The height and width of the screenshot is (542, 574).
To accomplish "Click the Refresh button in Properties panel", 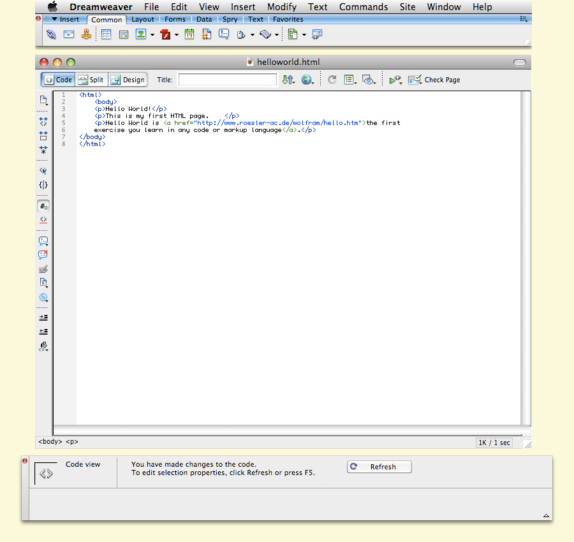I will [x=379, y=466].
